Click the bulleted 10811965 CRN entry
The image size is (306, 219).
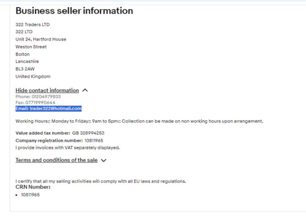click(x=30, y=195)
